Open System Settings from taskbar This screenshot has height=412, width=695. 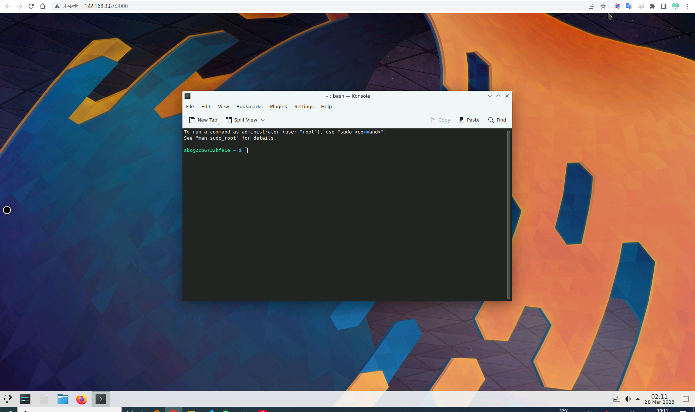[x=25, y=399]
